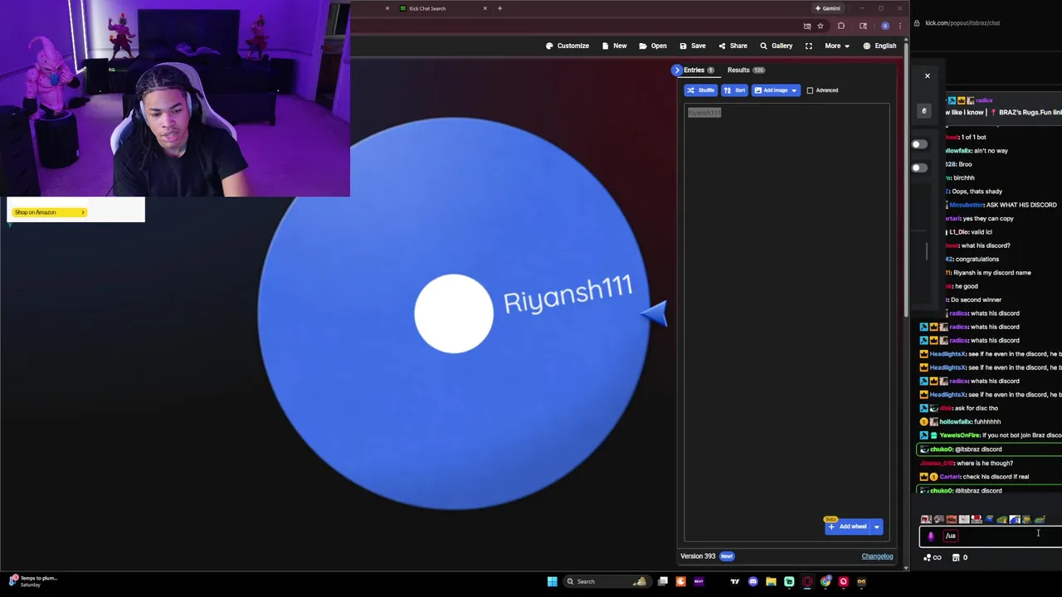Viewport: 1062px width, 597px height.
Task: Open the wheel Gallery
Action: [x=777, y=46]
